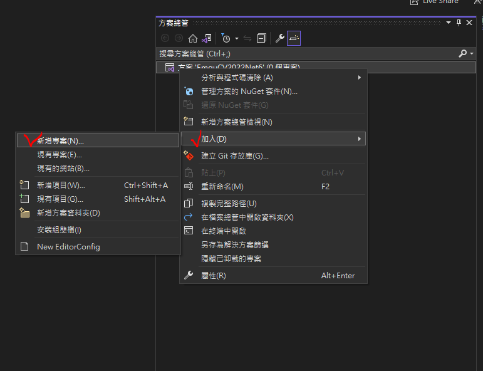Viewport: 483px width, 371px height.
Task: Select 另存為解決方案篩選
Action: tap(274, 245)
